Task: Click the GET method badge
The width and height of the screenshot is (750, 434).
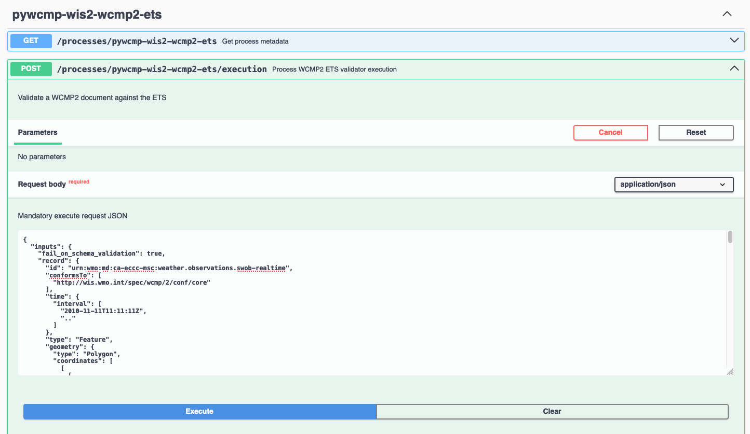Action: [x=31, y=40]
